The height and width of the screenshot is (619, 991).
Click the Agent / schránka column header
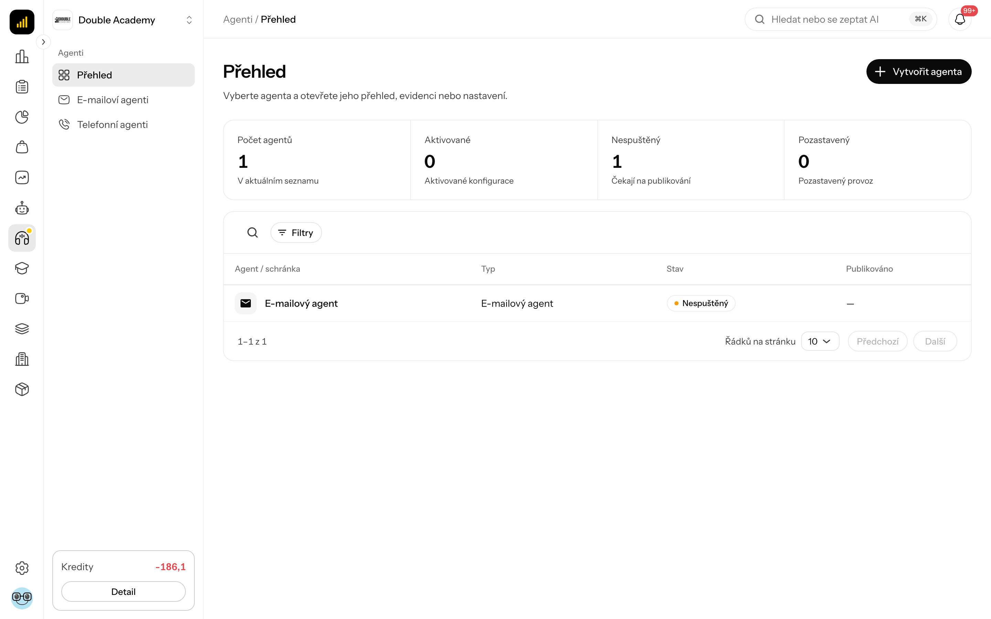[267, 269]
